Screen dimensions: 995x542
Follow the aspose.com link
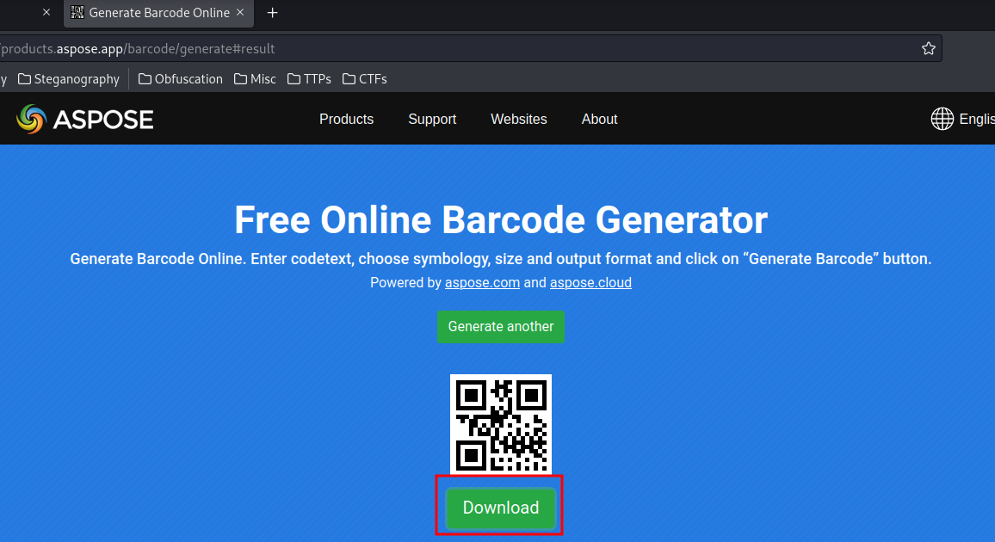click(482, 283)
